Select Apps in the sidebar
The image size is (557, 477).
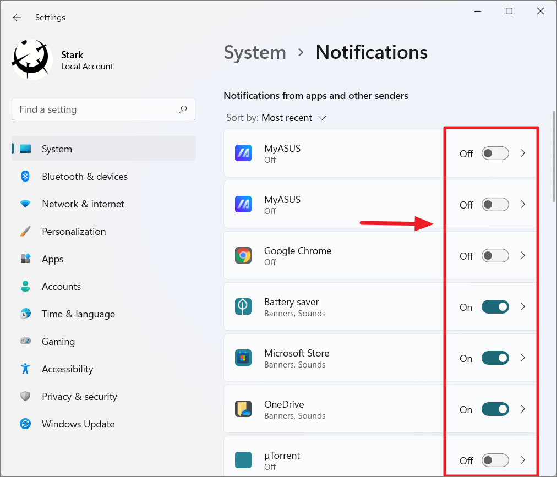coord(52,259)
